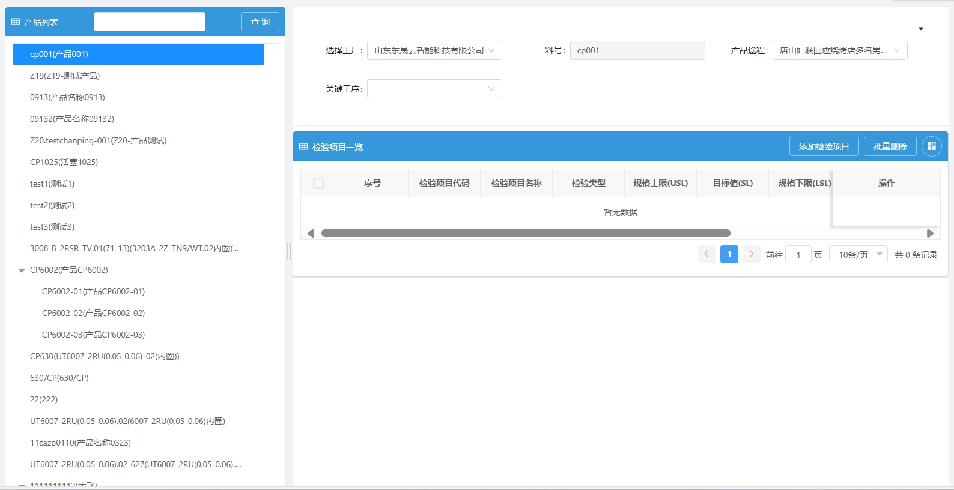Click the 查询 button
954x490 pixels.
pyautogui.click(x=260, y=22)
